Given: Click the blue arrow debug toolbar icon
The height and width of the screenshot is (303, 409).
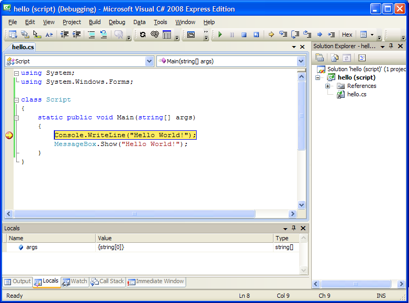Looking at the screenshot, I should pyautogui.click(x=320, y=35).
